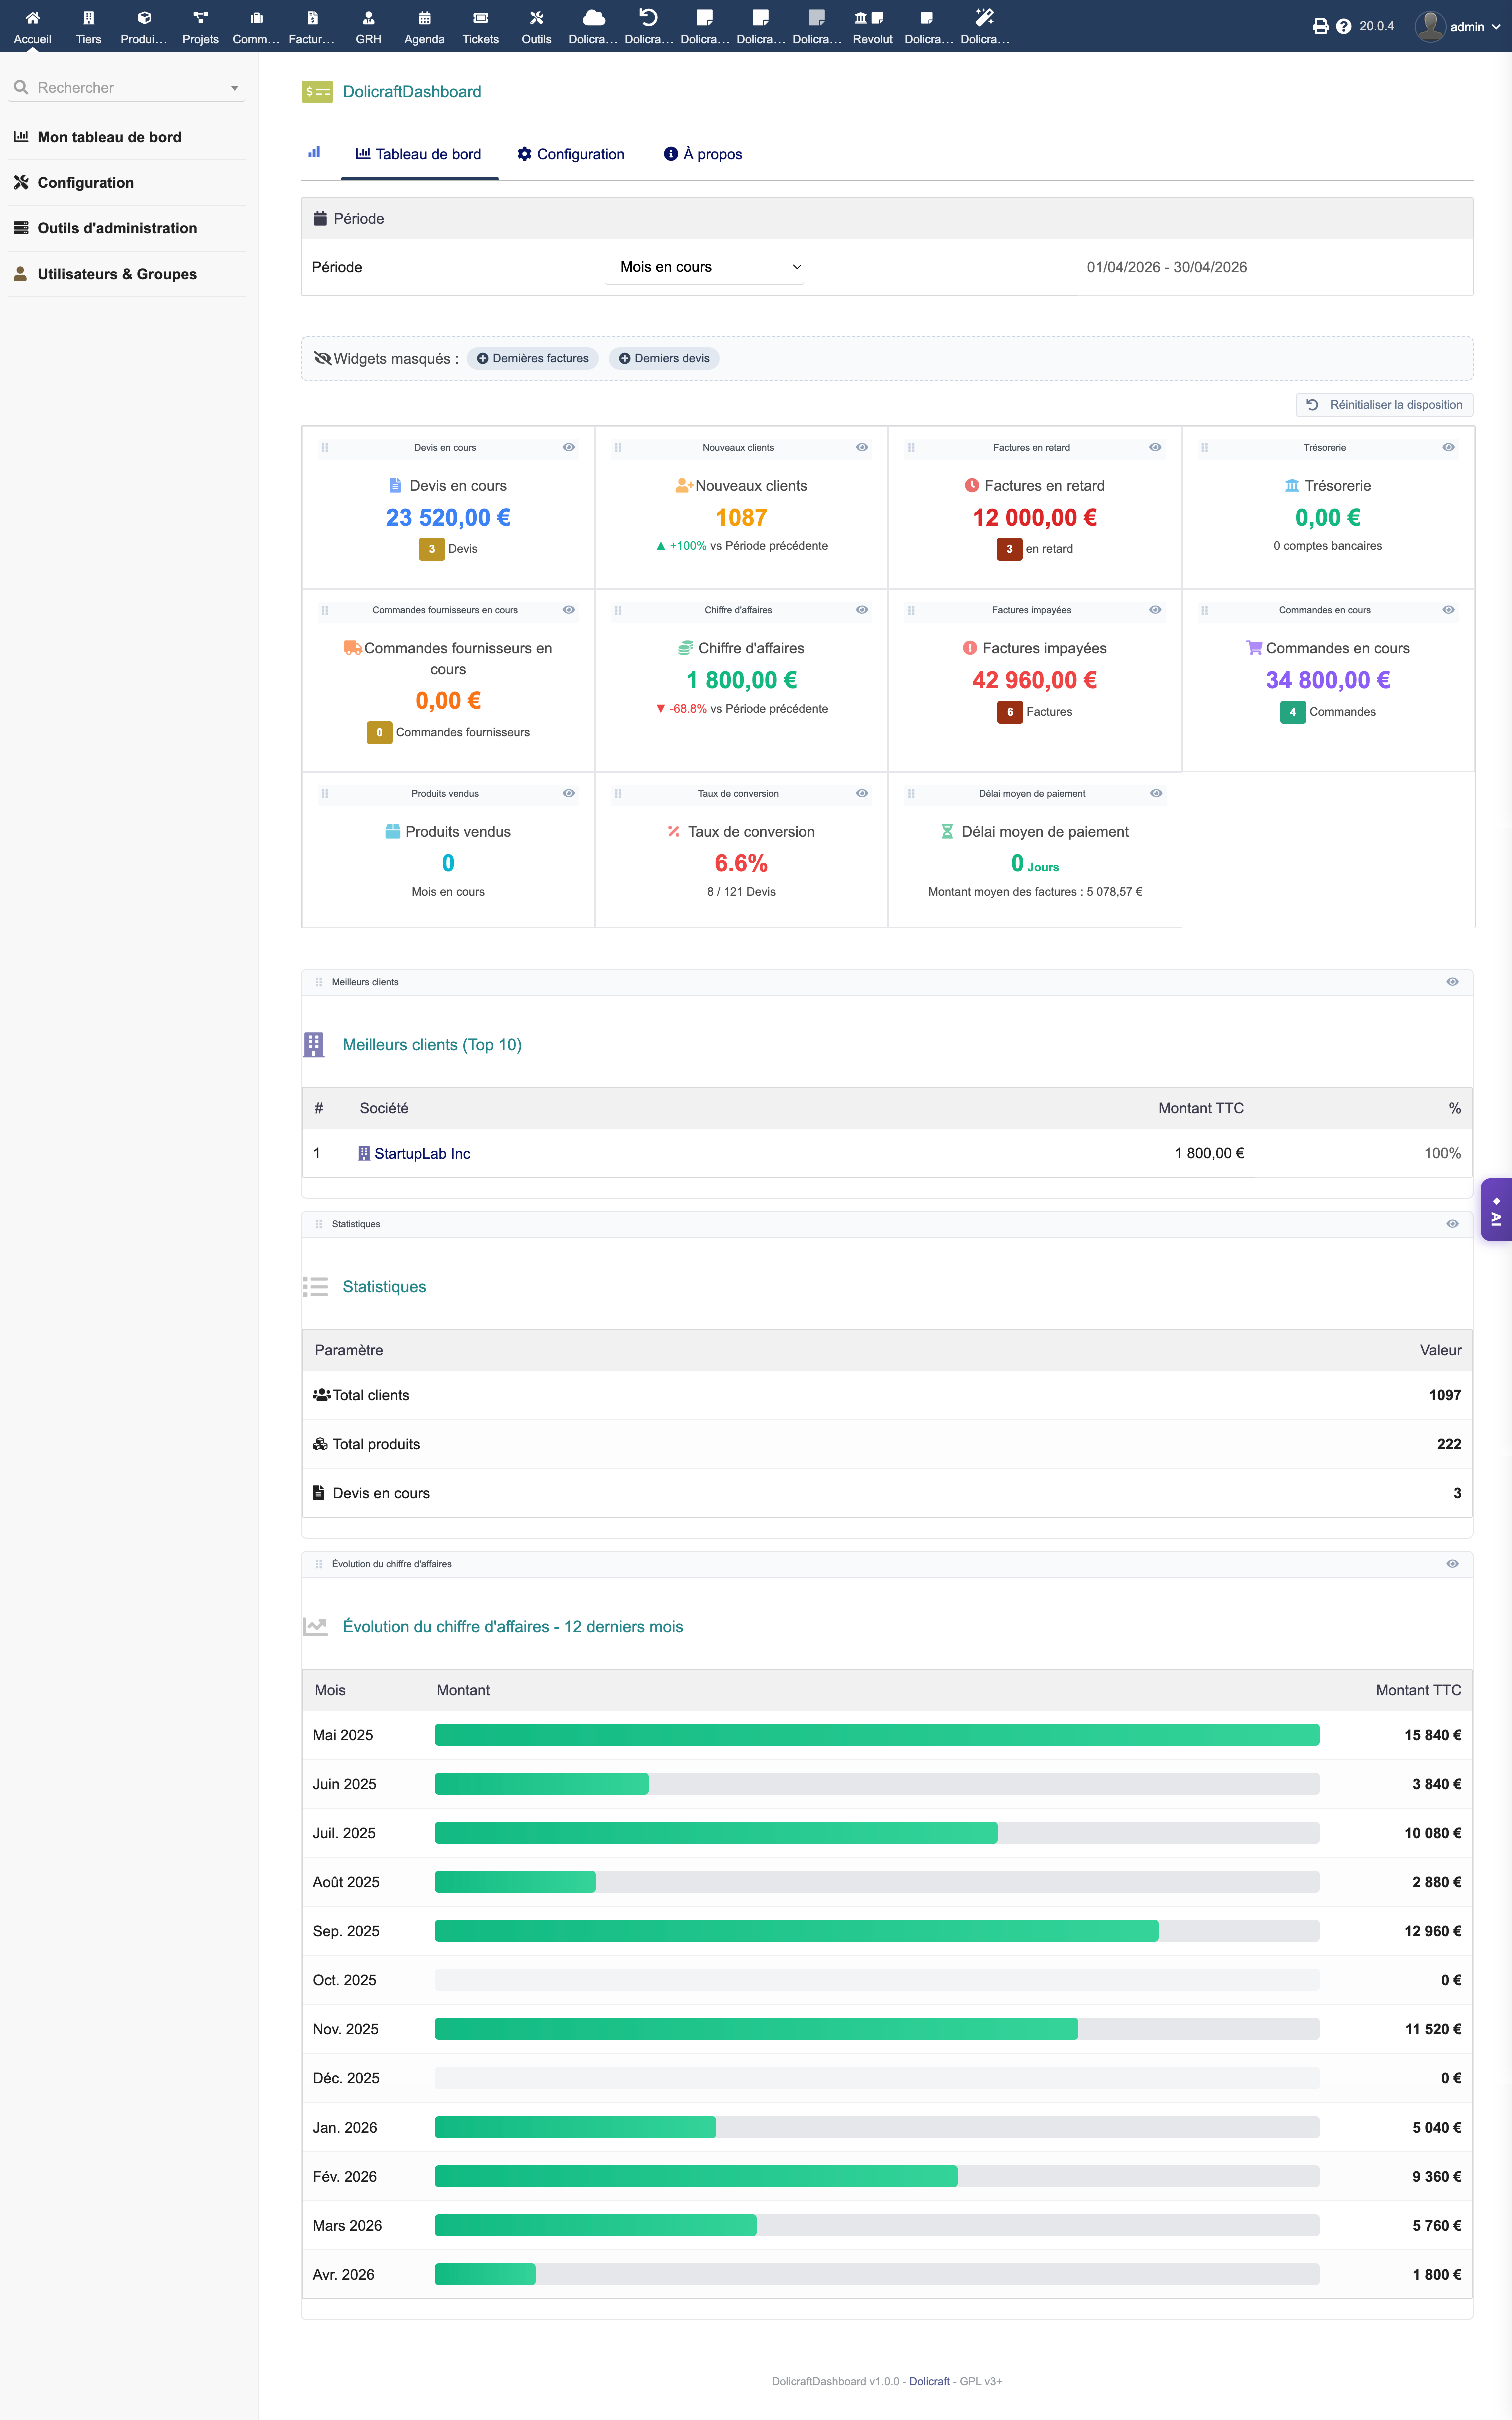Click the Accueil home icon
1512x2420 pixels.
[32, 18]
